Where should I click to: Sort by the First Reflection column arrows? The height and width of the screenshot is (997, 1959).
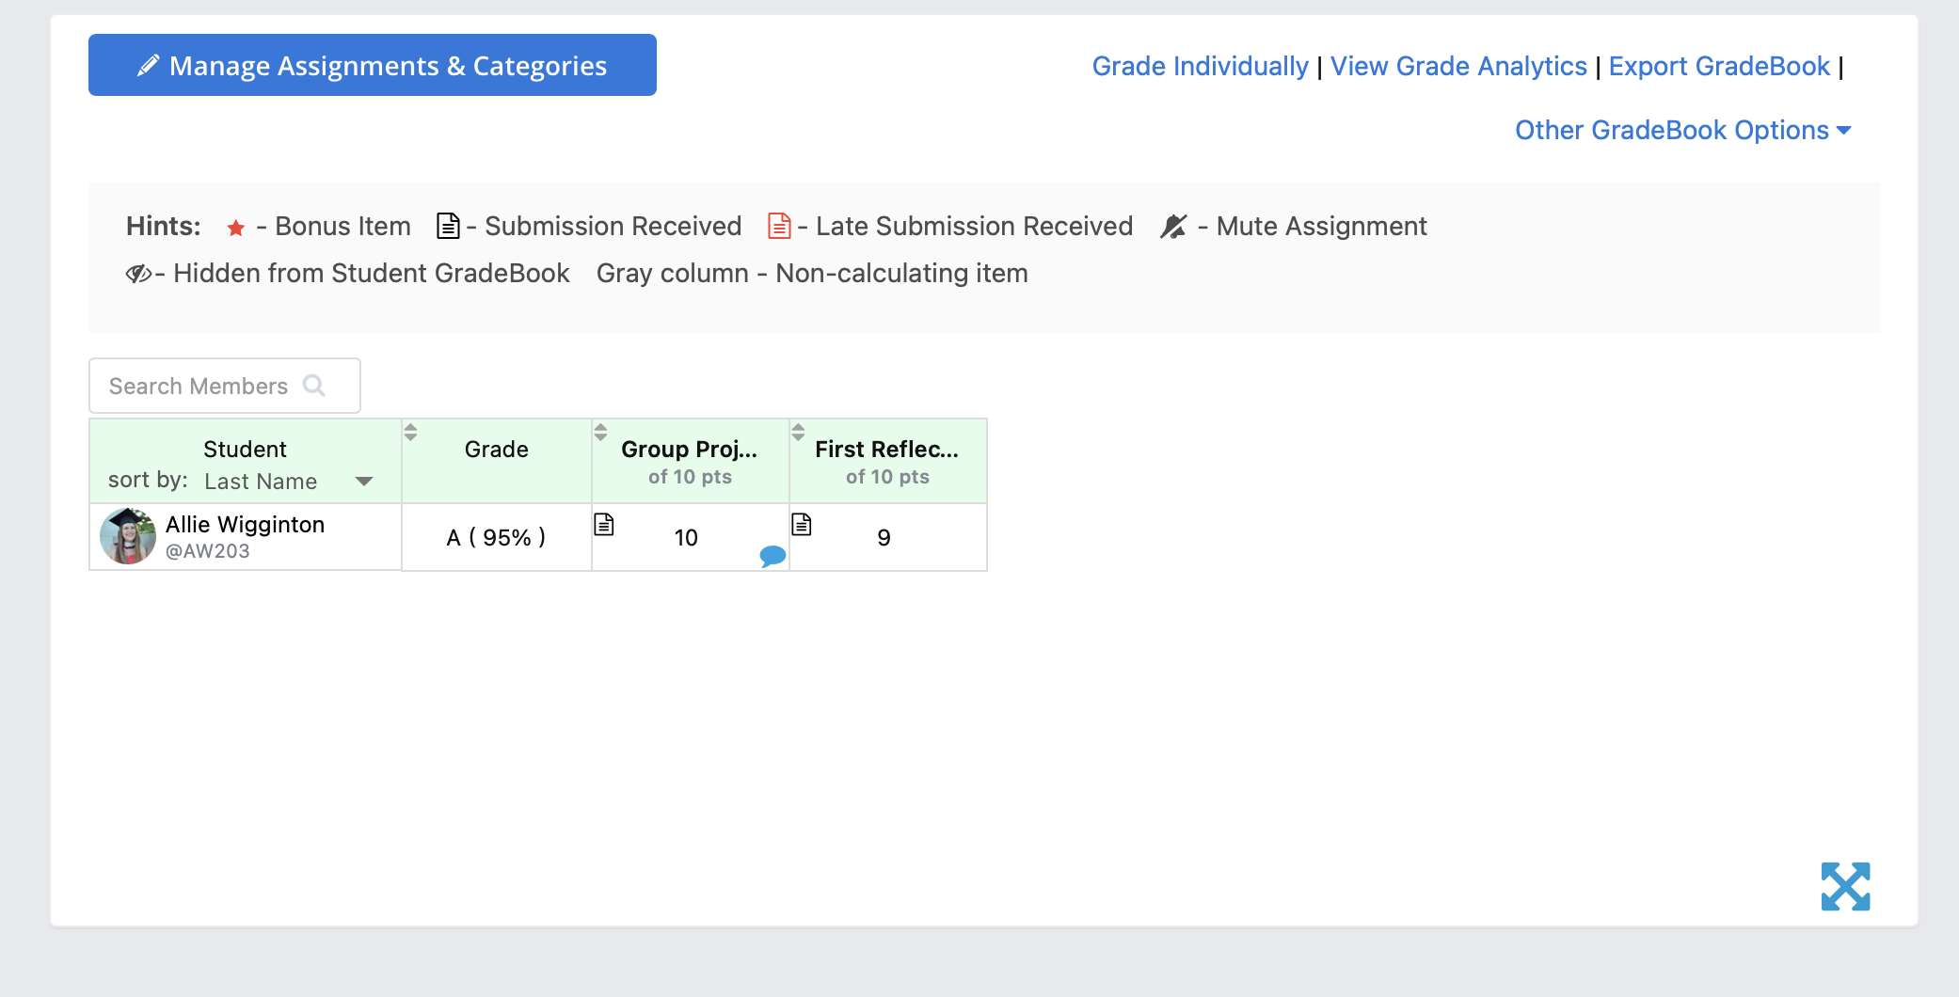[x=798, y=433]
